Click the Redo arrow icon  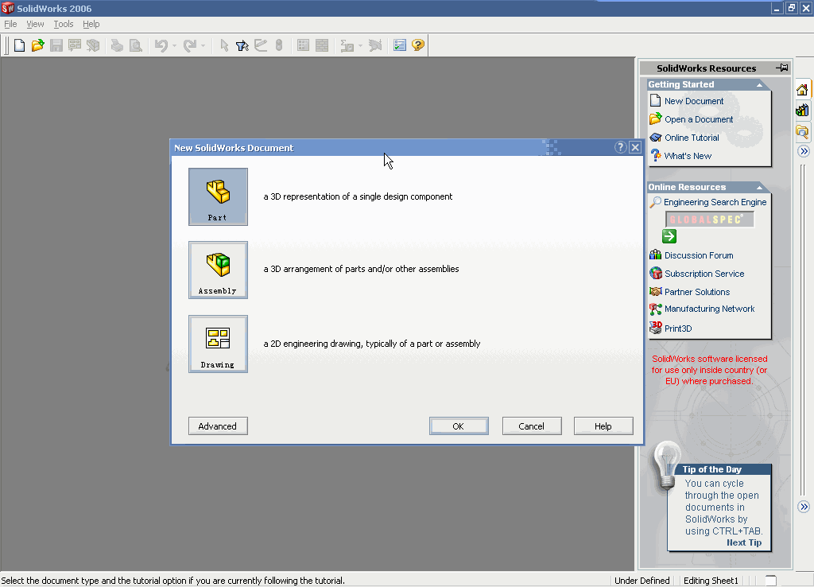pyautogui.click(x=190, y=45)
